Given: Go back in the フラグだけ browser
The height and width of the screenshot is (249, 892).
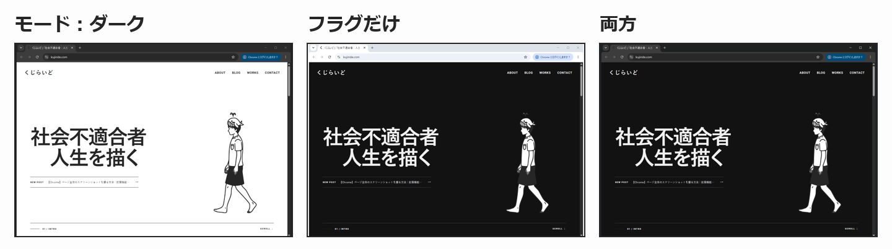Looking at the screenshot, I should coord(313,57).
